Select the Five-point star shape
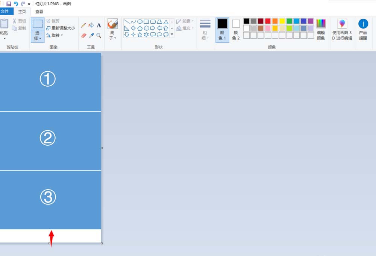376x256 pixels. (x=140, y=35)
